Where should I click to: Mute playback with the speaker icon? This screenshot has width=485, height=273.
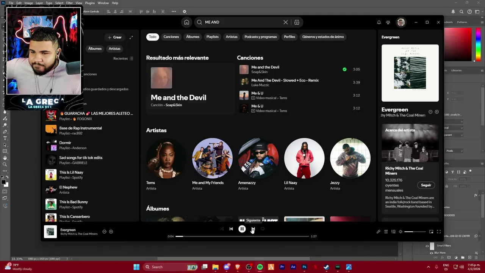point(401,232)
